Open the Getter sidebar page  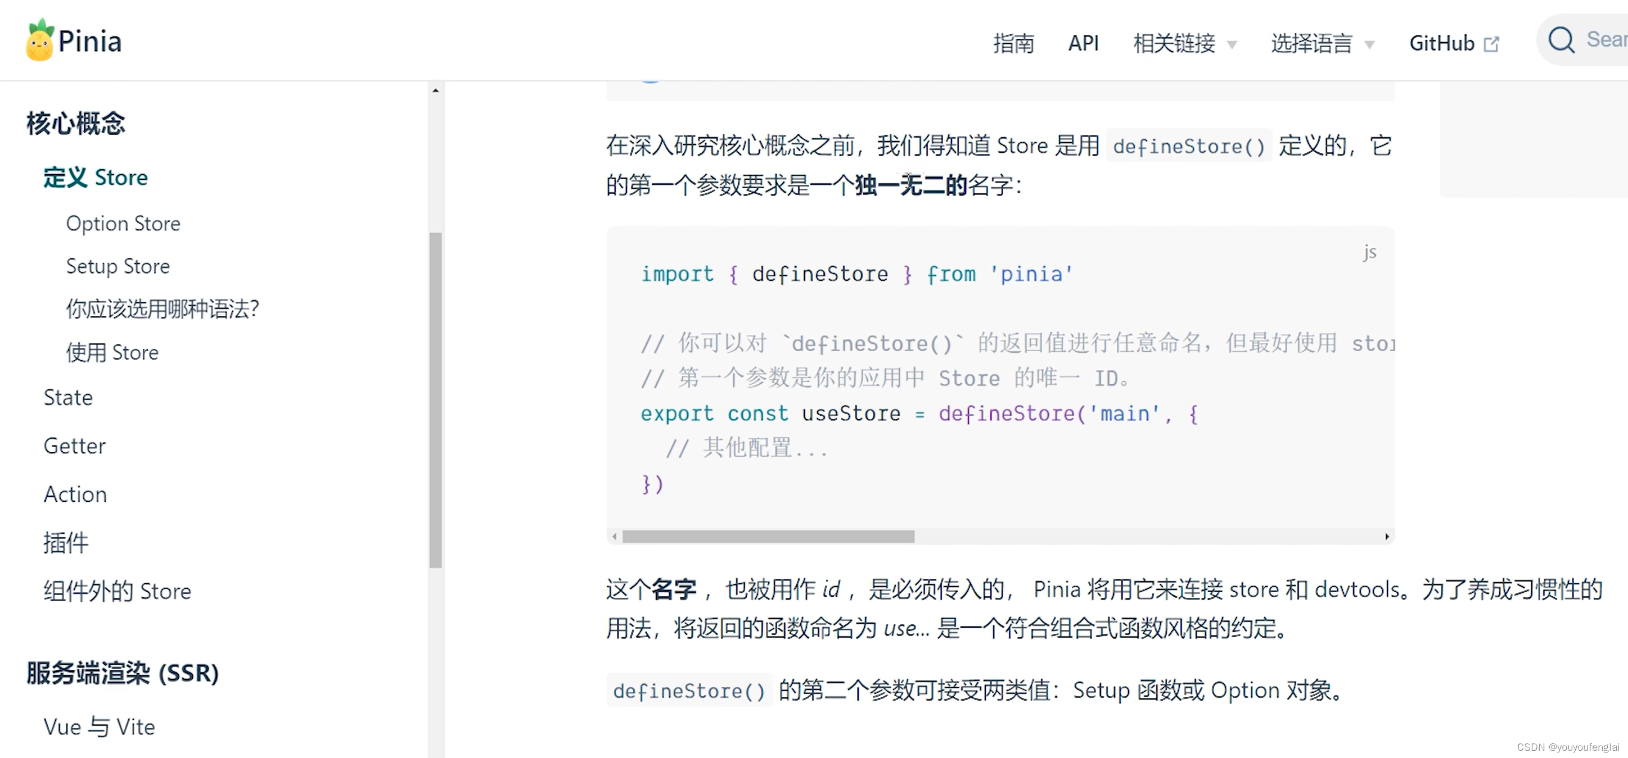tap(75, 446)
